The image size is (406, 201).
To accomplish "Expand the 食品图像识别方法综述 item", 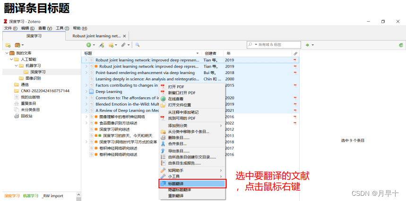I will click(x=86, y=123).
